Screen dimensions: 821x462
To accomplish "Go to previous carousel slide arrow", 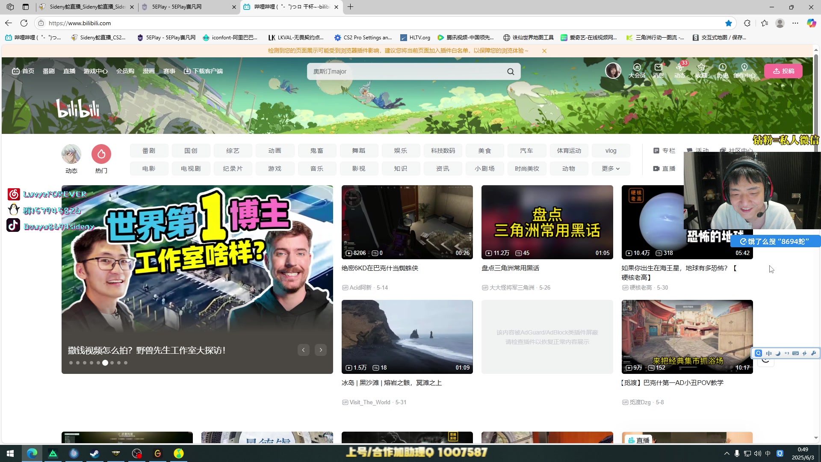I will tap(303, 350).
